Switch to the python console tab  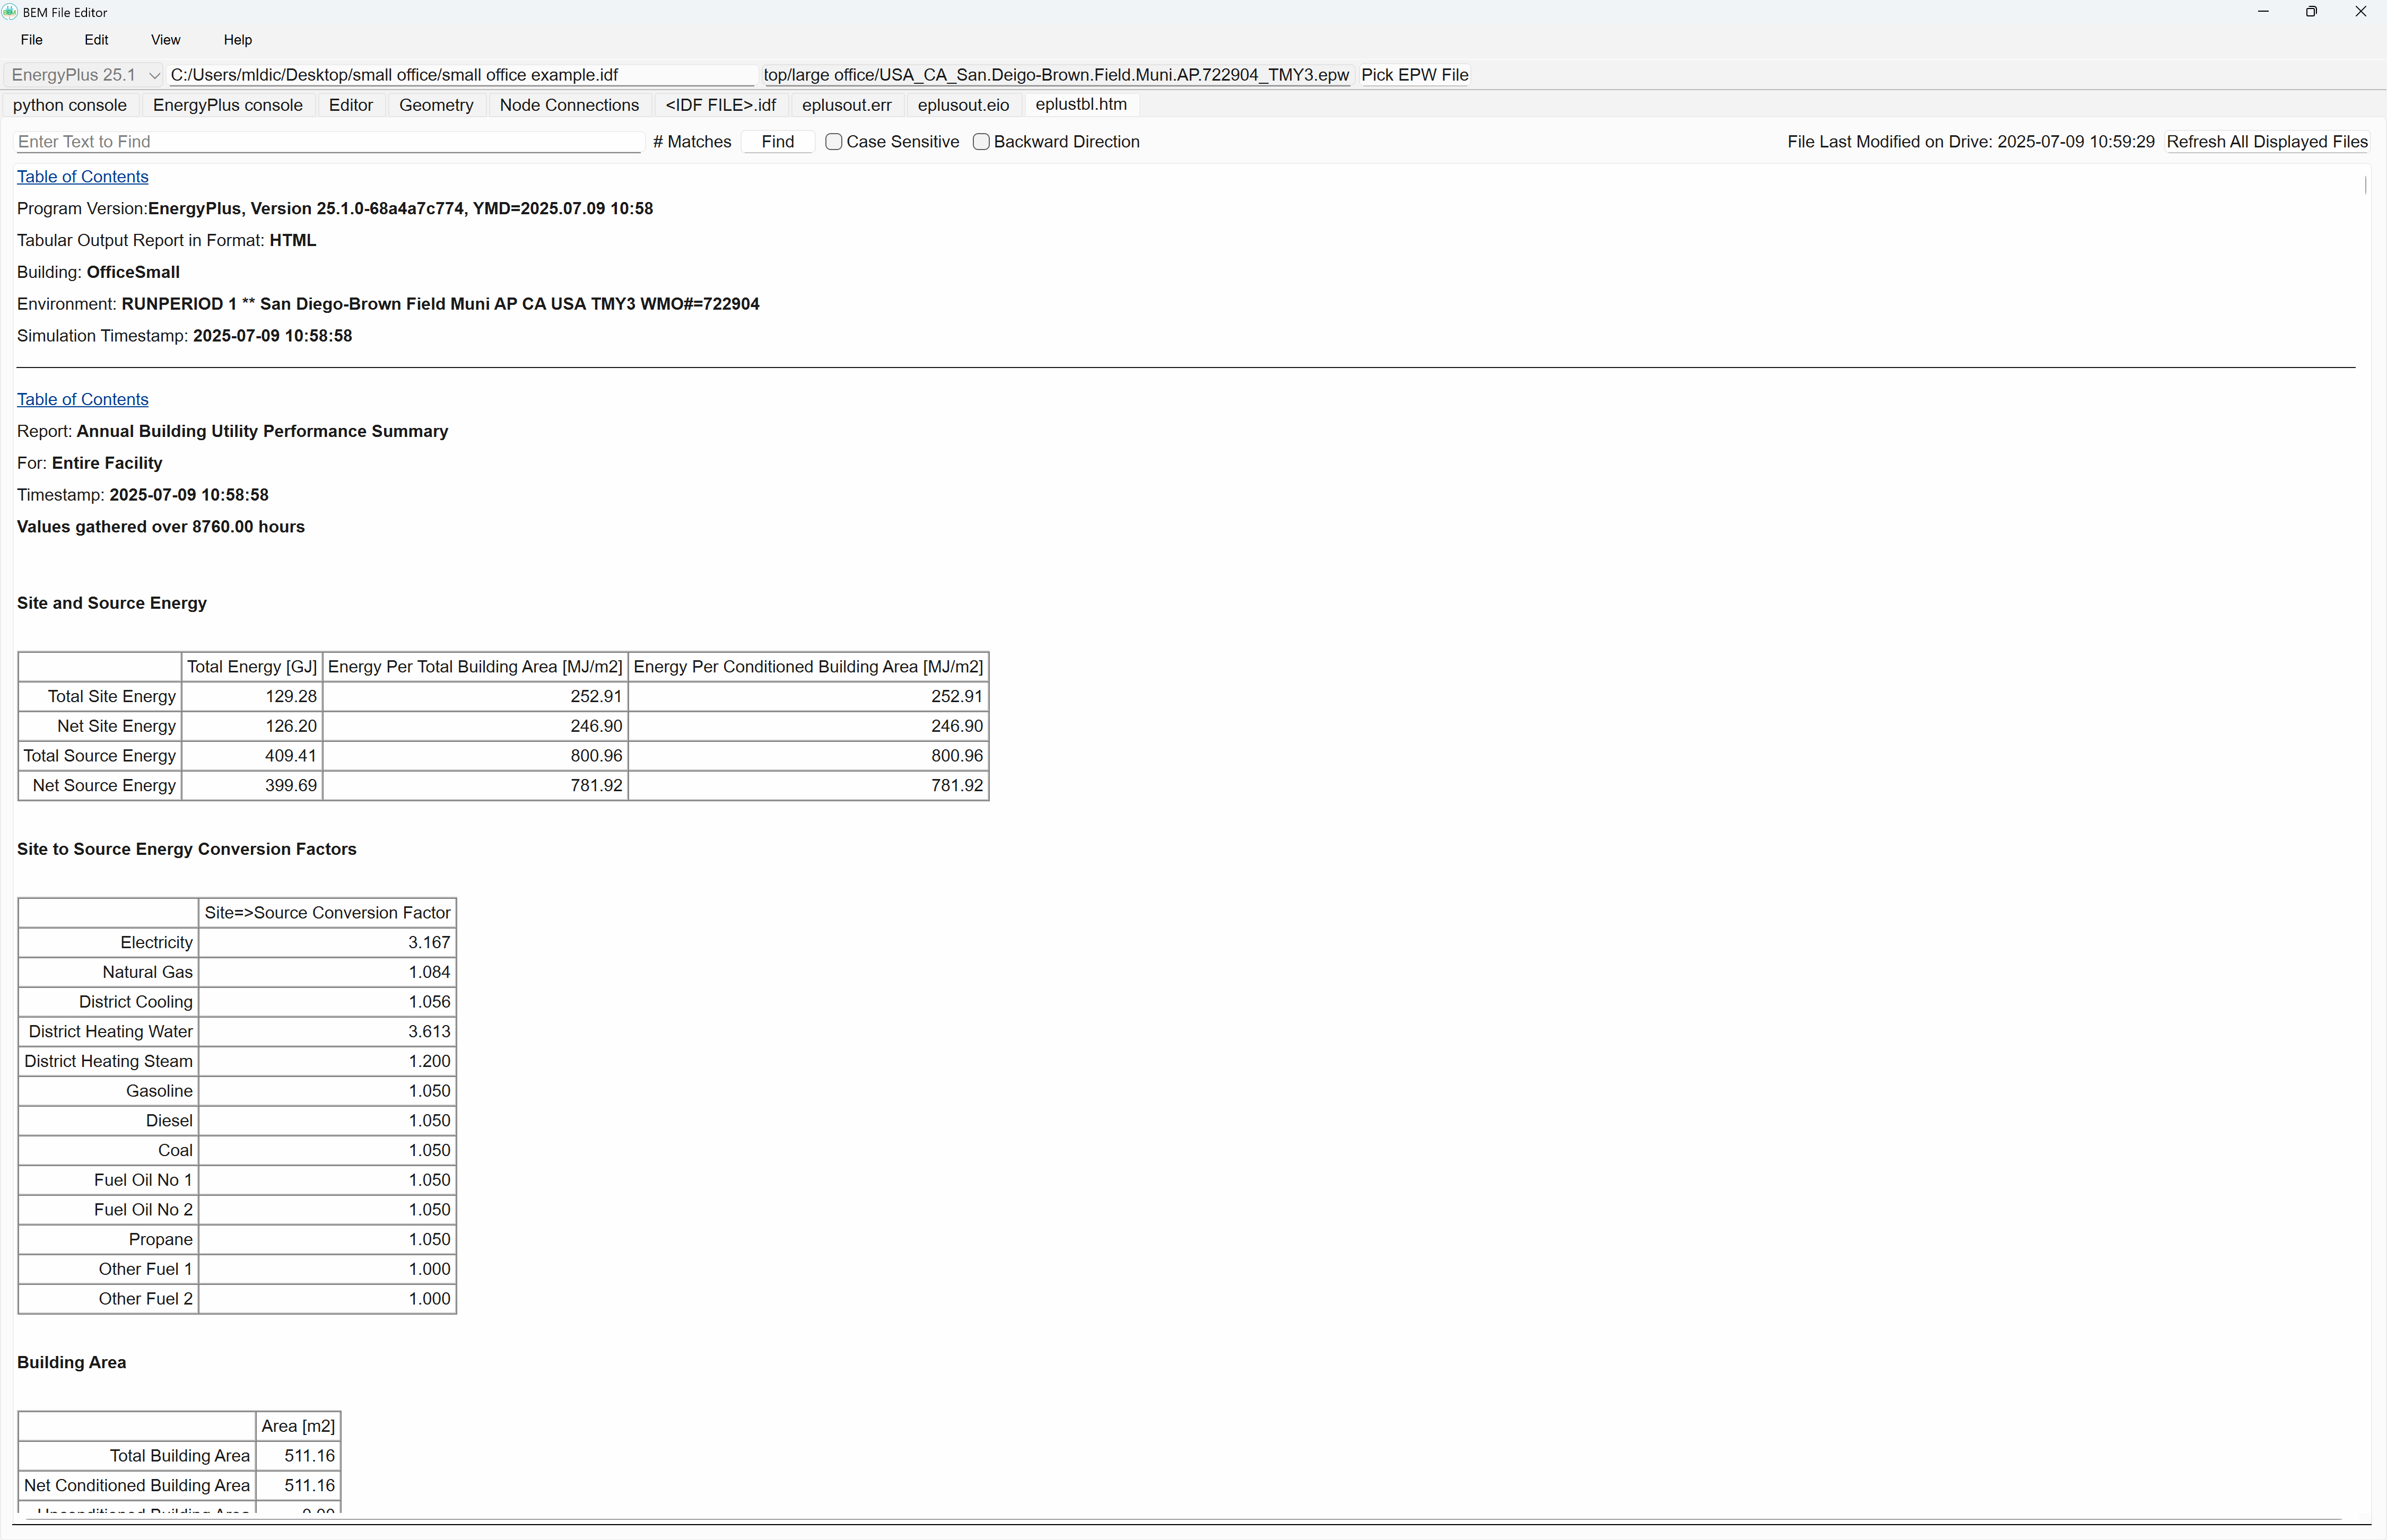click(69, 105)
